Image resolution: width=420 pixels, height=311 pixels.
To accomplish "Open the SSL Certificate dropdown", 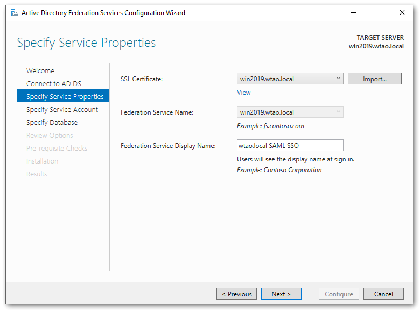I will [290, 79].
